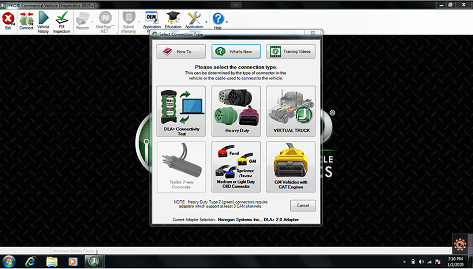The height and width of the screenshot is (269, 473).
Task: Click the volume speaker tray icon
Action: (x=421, y=262)
